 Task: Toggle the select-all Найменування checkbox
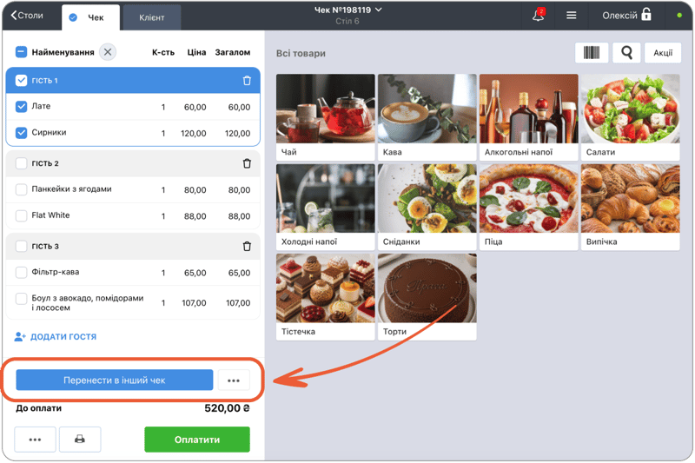(x=21, y=52)
